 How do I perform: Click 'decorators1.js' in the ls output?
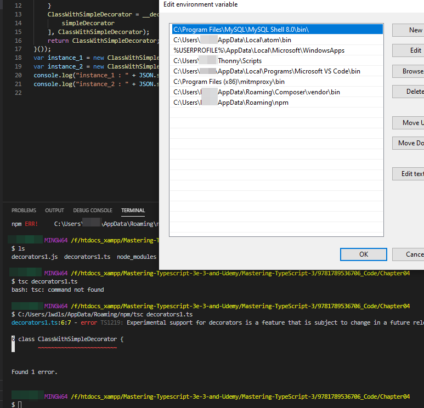click(x=35, y=257)
